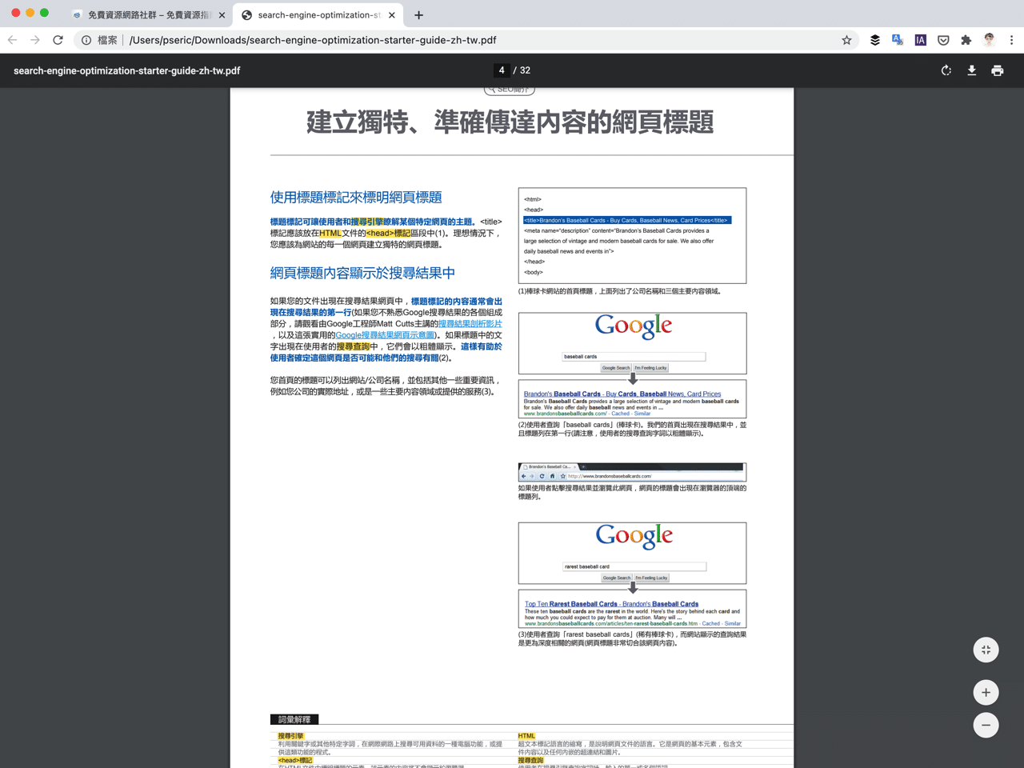Click the baseball cards search box

[634, 357]
